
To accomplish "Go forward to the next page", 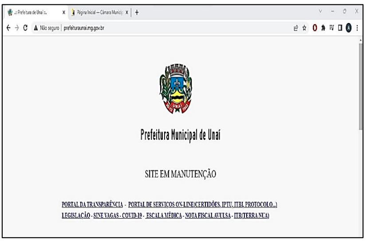I will pyautogui.click(x=17, y=28).
